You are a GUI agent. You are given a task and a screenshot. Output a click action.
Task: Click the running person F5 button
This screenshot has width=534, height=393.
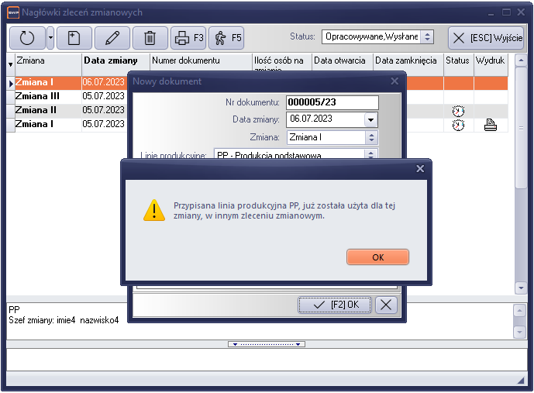[226, 37]
